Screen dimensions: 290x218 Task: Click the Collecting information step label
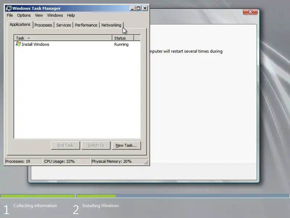click(35, 206)
